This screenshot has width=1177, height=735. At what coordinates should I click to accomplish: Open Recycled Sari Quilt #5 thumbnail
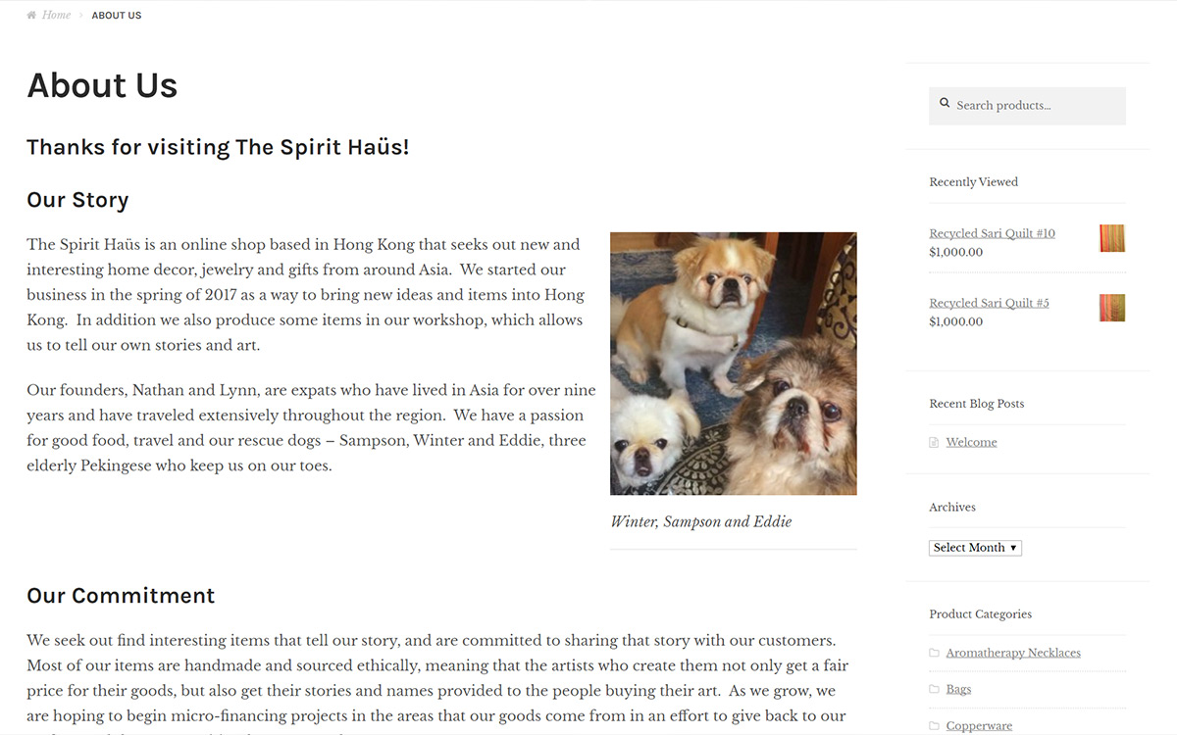(1112, 308)
